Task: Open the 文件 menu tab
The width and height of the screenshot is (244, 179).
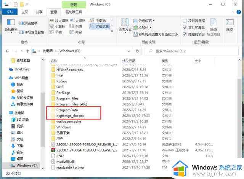Action: (10, 12)
